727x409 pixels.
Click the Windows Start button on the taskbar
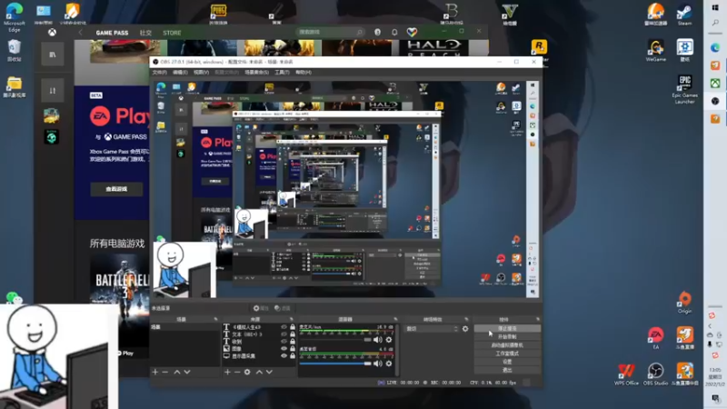[x=715, y=8]
